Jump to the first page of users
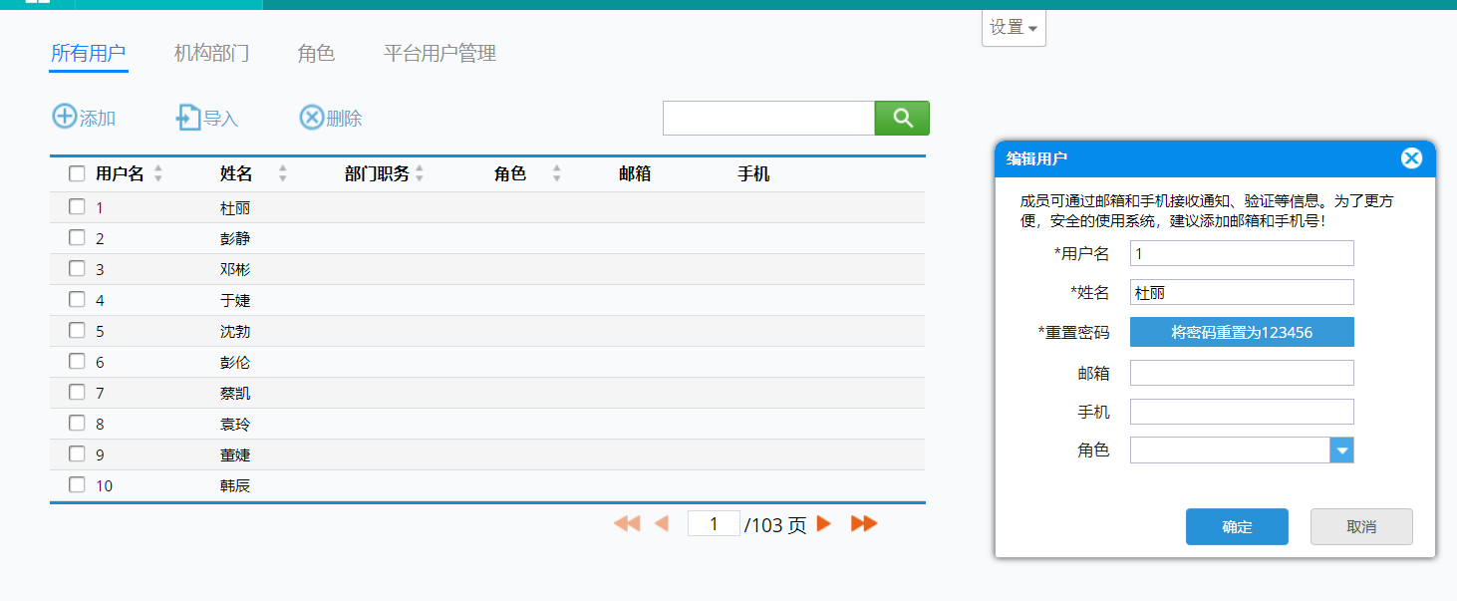Screen dimensions: 1457x601 point(627,524)
